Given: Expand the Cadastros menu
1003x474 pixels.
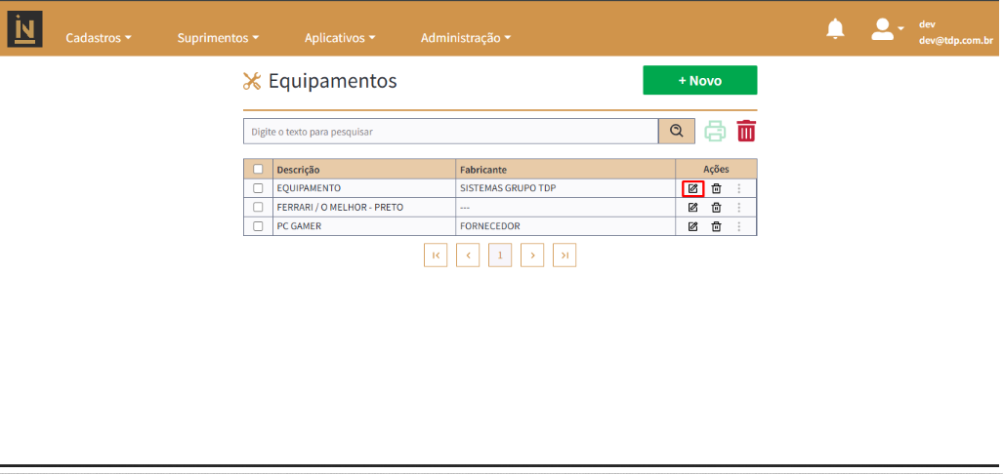Looking at the screenshot, I should point(99,38).
